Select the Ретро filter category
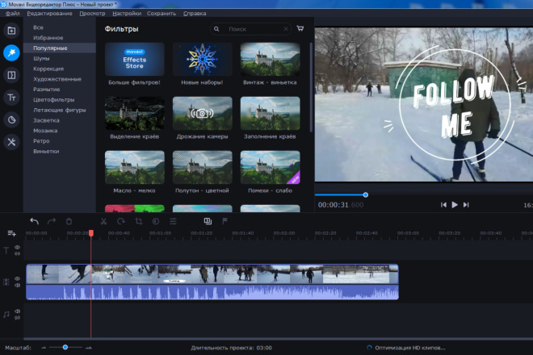The height and width of the screenshot is (355, 533). (x=41, y=141)
